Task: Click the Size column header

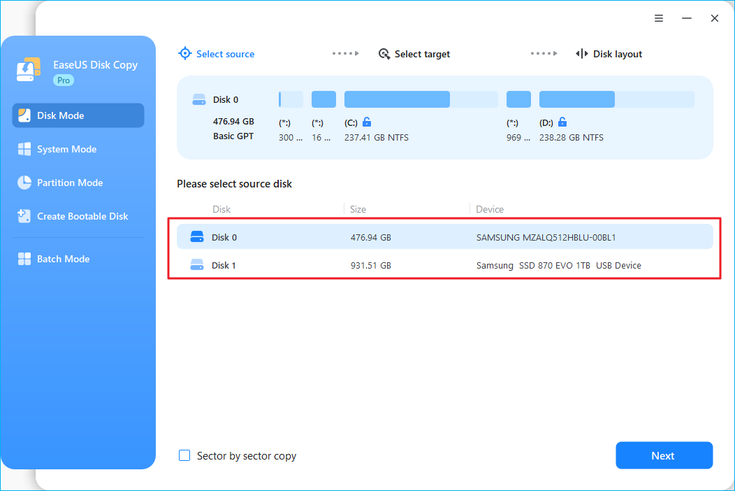Action: click(x=358, y=209)
